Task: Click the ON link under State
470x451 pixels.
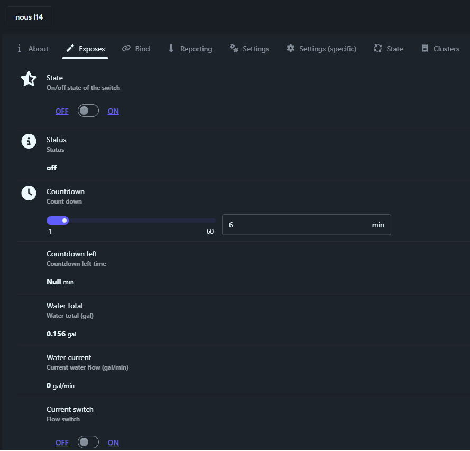Action: pos(113,112)
